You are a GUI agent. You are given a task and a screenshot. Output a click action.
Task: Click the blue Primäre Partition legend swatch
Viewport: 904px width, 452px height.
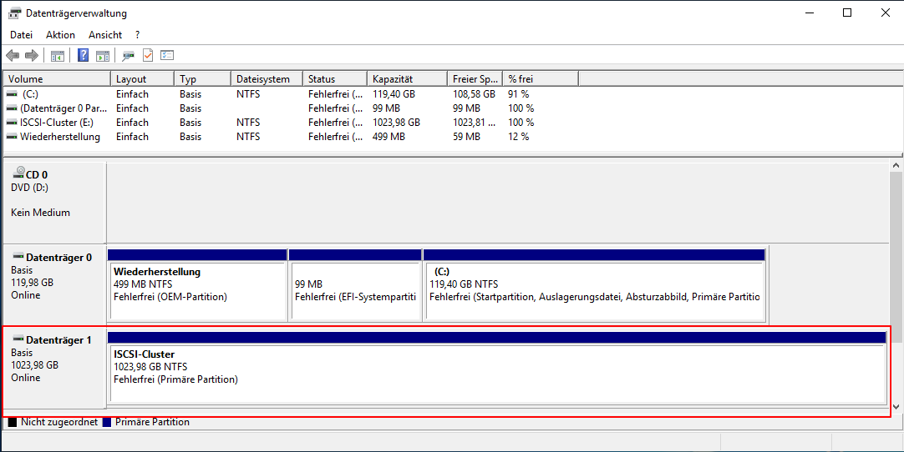(x=107, y=422)
